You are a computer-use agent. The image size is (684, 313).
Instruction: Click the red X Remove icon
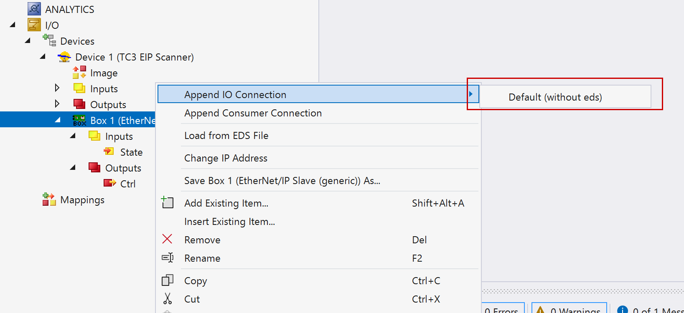coord(167,239)
